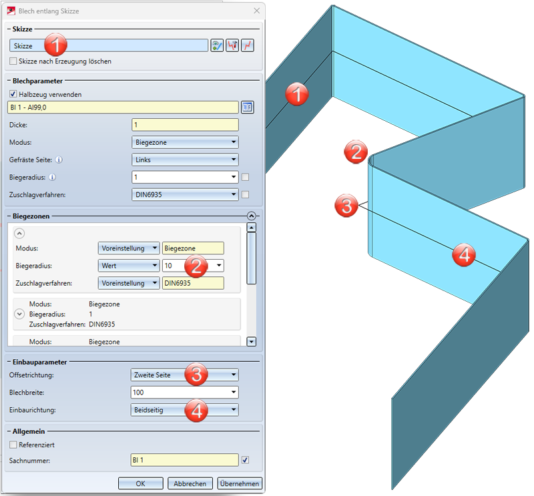The height and width of the screenshot is (496, 534).
Task: Click the Dicke value field
Action: 185,125
